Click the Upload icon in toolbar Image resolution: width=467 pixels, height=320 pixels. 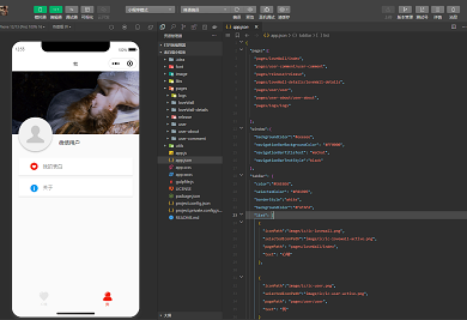(x=388, y=9)
